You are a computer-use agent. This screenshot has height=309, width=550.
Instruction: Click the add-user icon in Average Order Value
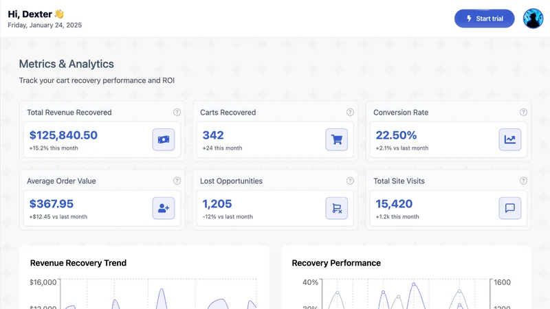coord(164,208)
